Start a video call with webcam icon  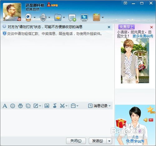(x=28, y=17)
